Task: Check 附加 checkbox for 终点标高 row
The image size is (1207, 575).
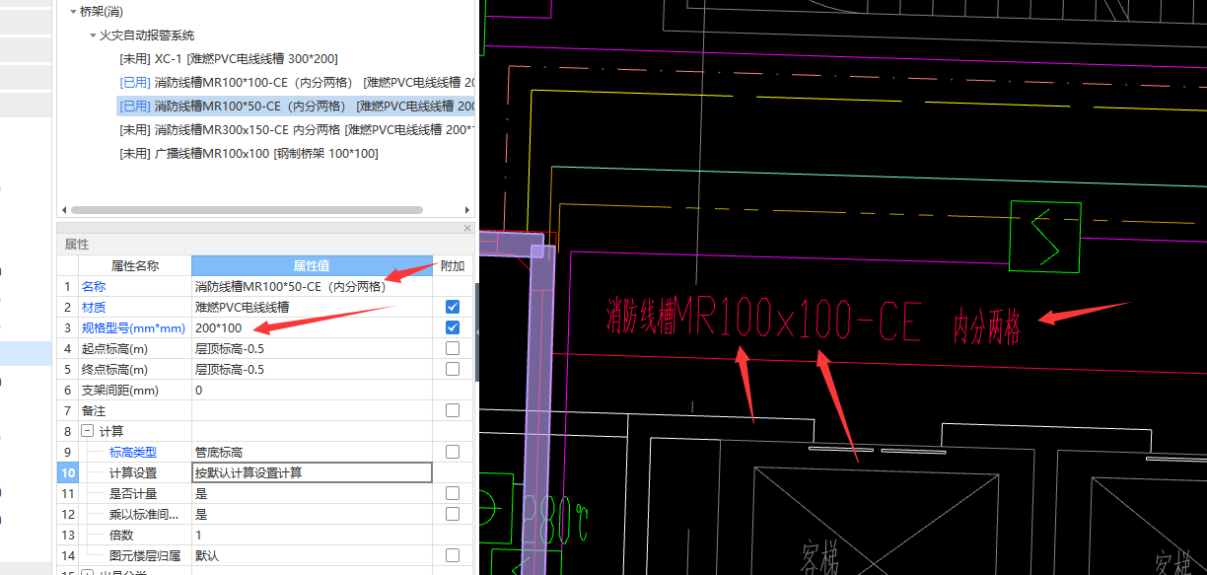Action: (x=453, y=369)
